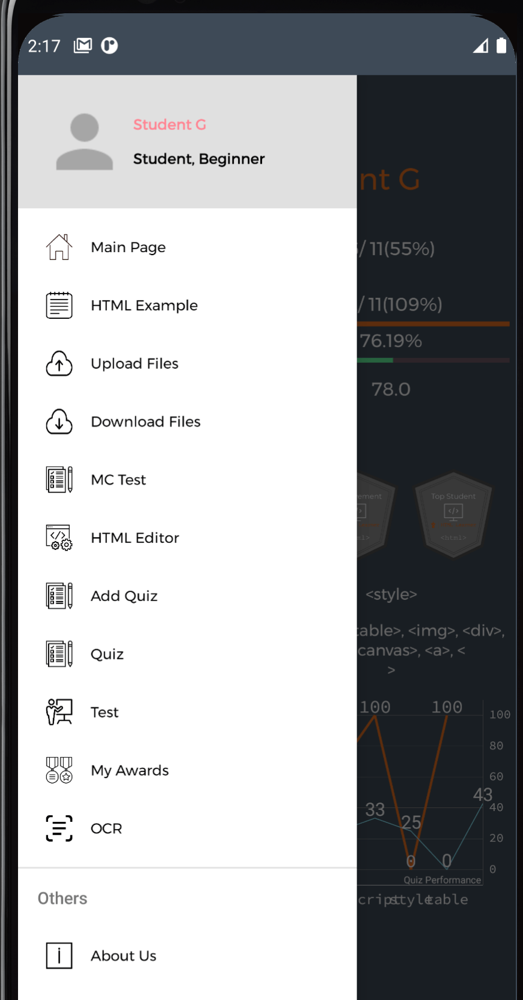The width and height of the screenshot is (523, 1000).
Task: Tap the OCR scan text icon
Action: [x=59, y=829]
